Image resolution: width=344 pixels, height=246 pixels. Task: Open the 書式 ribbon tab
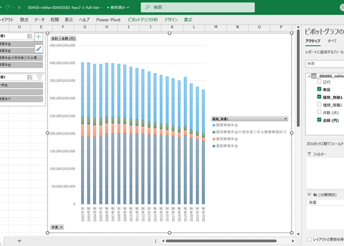click(188, 20)
